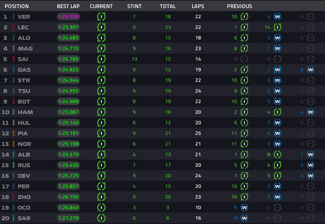This screenshot has width=325, height=224.
Task: Click PER's 5-lap wet tyre icon
Action: coord(277,186)
